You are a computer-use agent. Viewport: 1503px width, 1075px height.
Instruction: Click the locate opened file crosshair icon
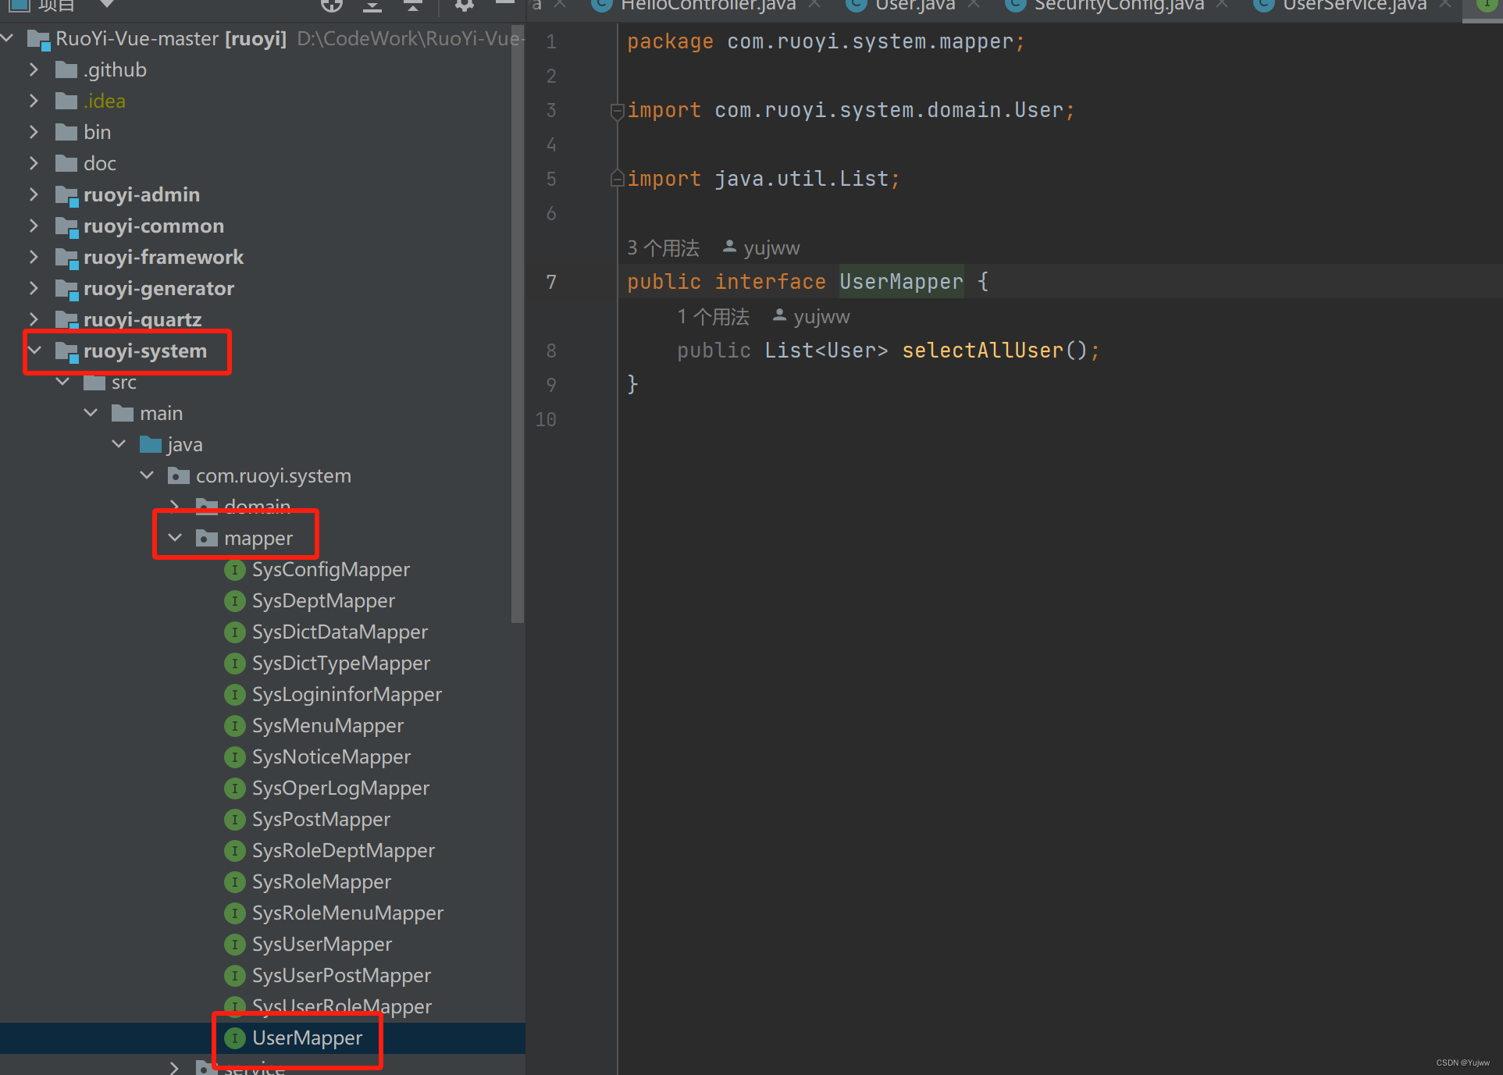coord(332,5)
